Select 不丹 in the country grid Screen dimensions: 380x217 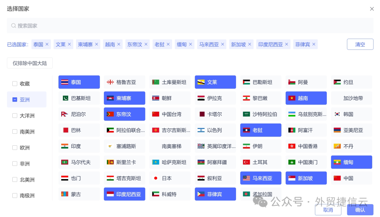tap(351, 146)
